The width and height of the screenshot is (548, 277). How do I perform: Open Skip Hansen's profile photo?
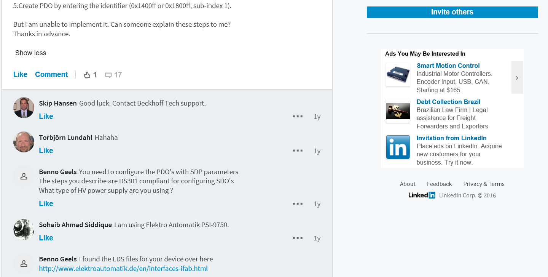pyautogui.click(x=24, y=107)
